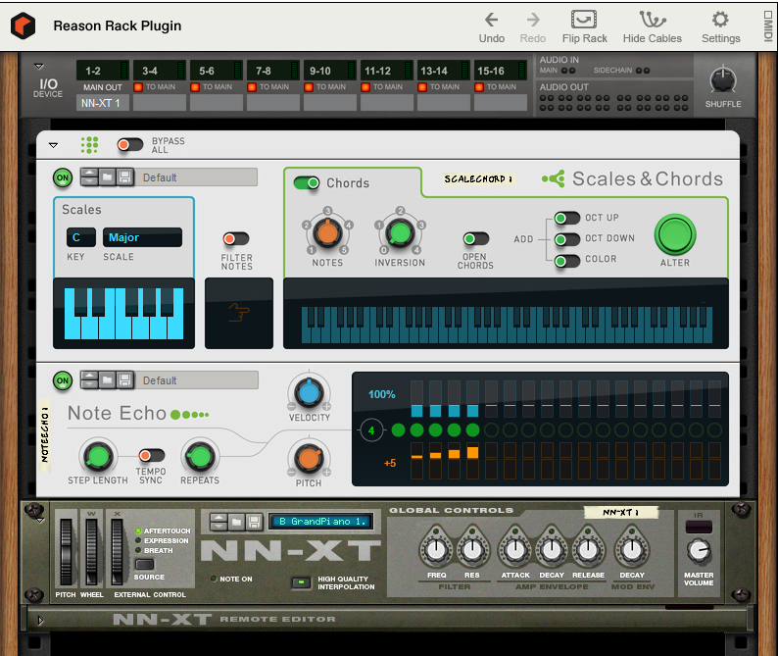The width and height of the screenshot is (778, 656).
Task: Disable the Chords section switch
Action: pyautogui.click(x=306, y=182)
